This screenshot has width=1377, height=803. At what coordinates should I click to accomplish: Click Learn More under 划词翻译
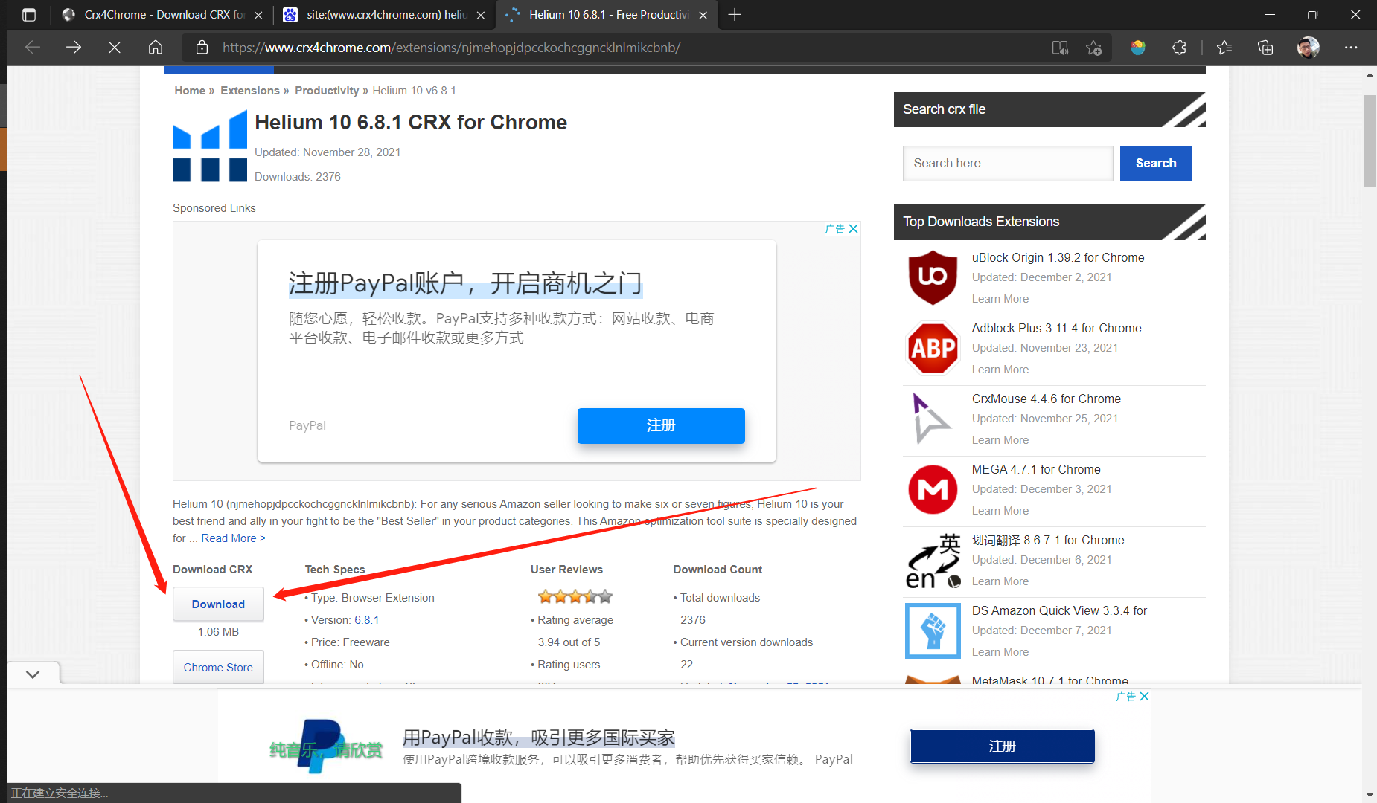(x=1000, y=581)
